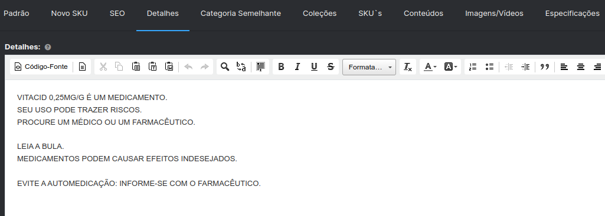Viewport: 605px width, 216px height.
Task: Open the Categoria Semelhante tab
Action: pyautogui.click(x=241, y=14)
